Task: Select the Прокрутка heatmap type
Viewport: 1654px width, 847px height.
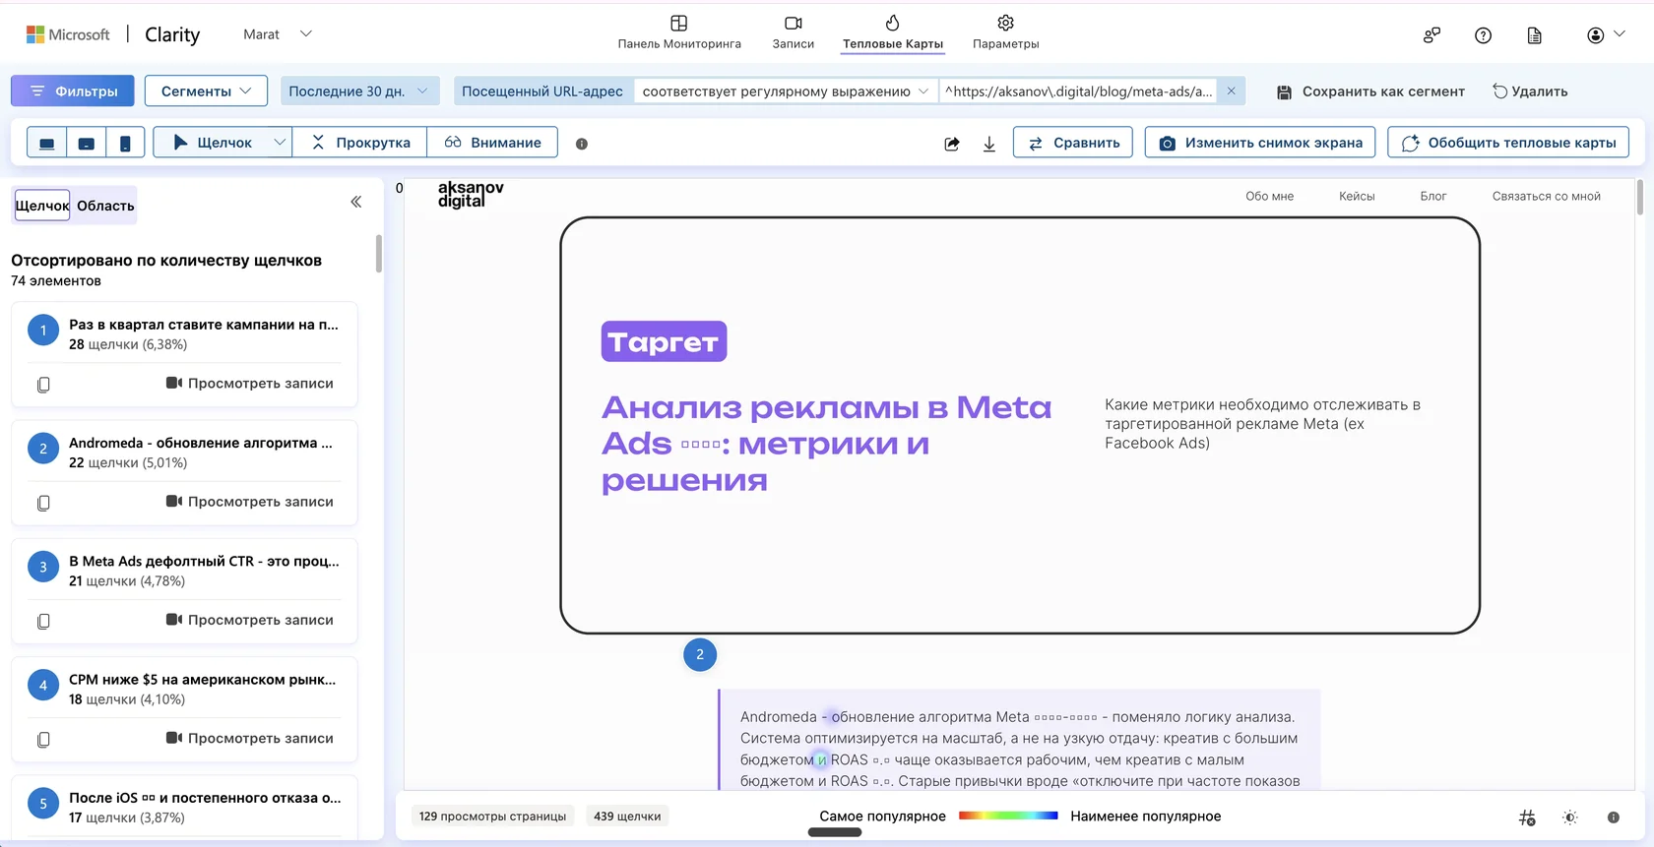Action: pyautogui.click(x=360, y=143)
